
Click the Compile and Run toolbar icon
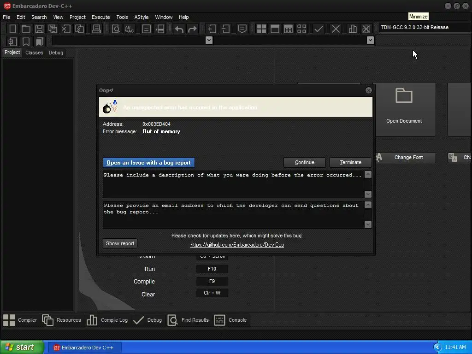click(x=288, y=29)
